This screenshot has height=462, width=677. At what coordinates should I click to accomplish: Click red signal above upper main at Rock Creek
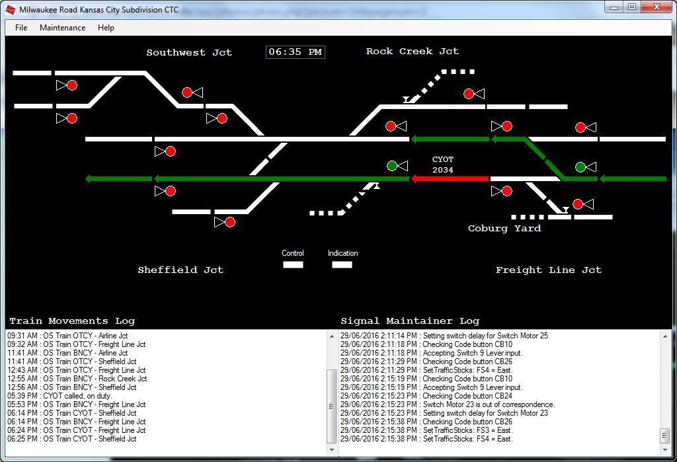pyautogui.click(x=396, y=126)
